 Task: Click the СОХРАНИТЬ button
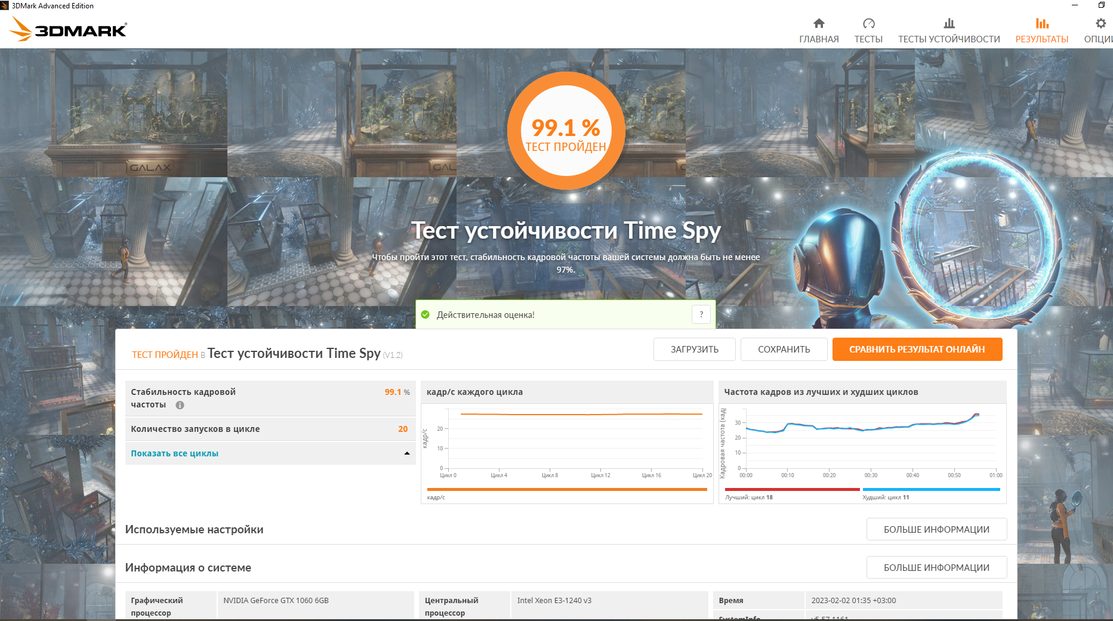point(784,350)
